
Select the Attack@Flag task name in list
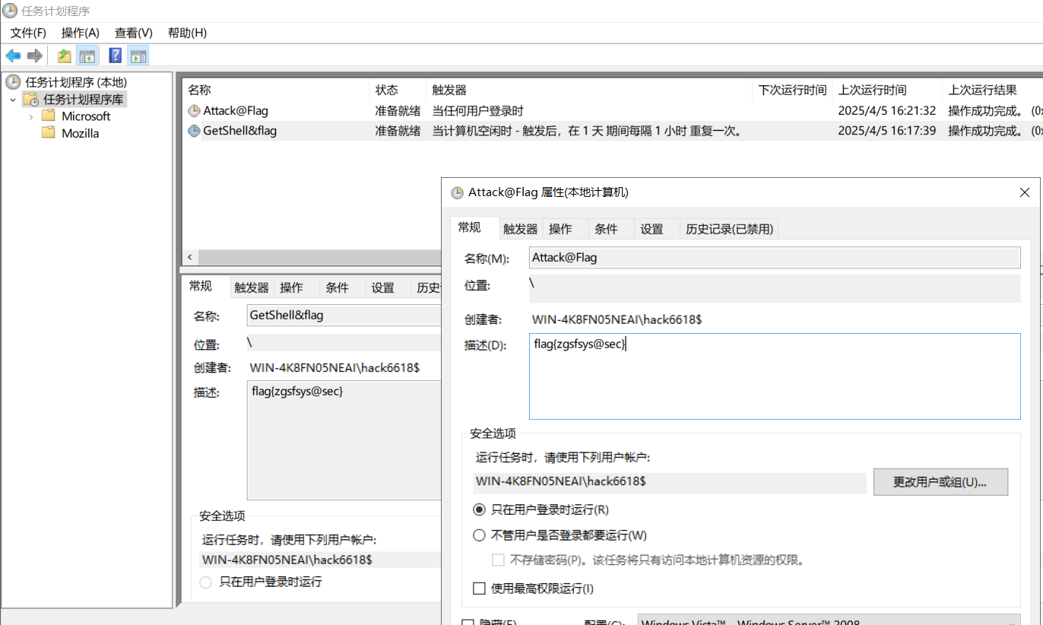[x=236, y=111]
